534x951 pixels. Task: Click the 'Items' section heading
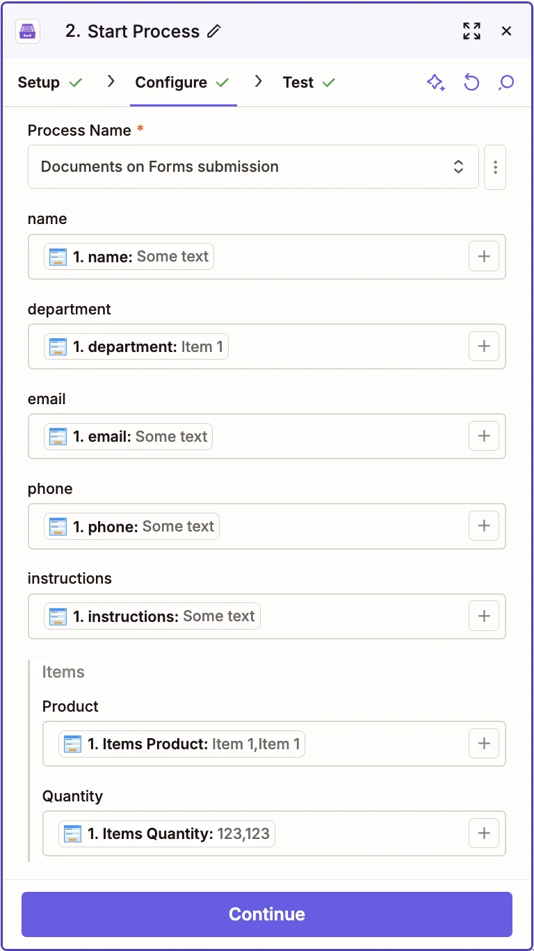point(63,672)
